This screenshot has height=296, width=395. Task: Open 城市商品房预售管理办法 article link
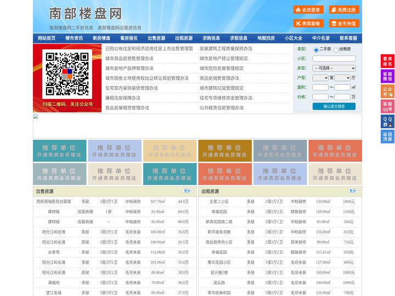[129, 59]
